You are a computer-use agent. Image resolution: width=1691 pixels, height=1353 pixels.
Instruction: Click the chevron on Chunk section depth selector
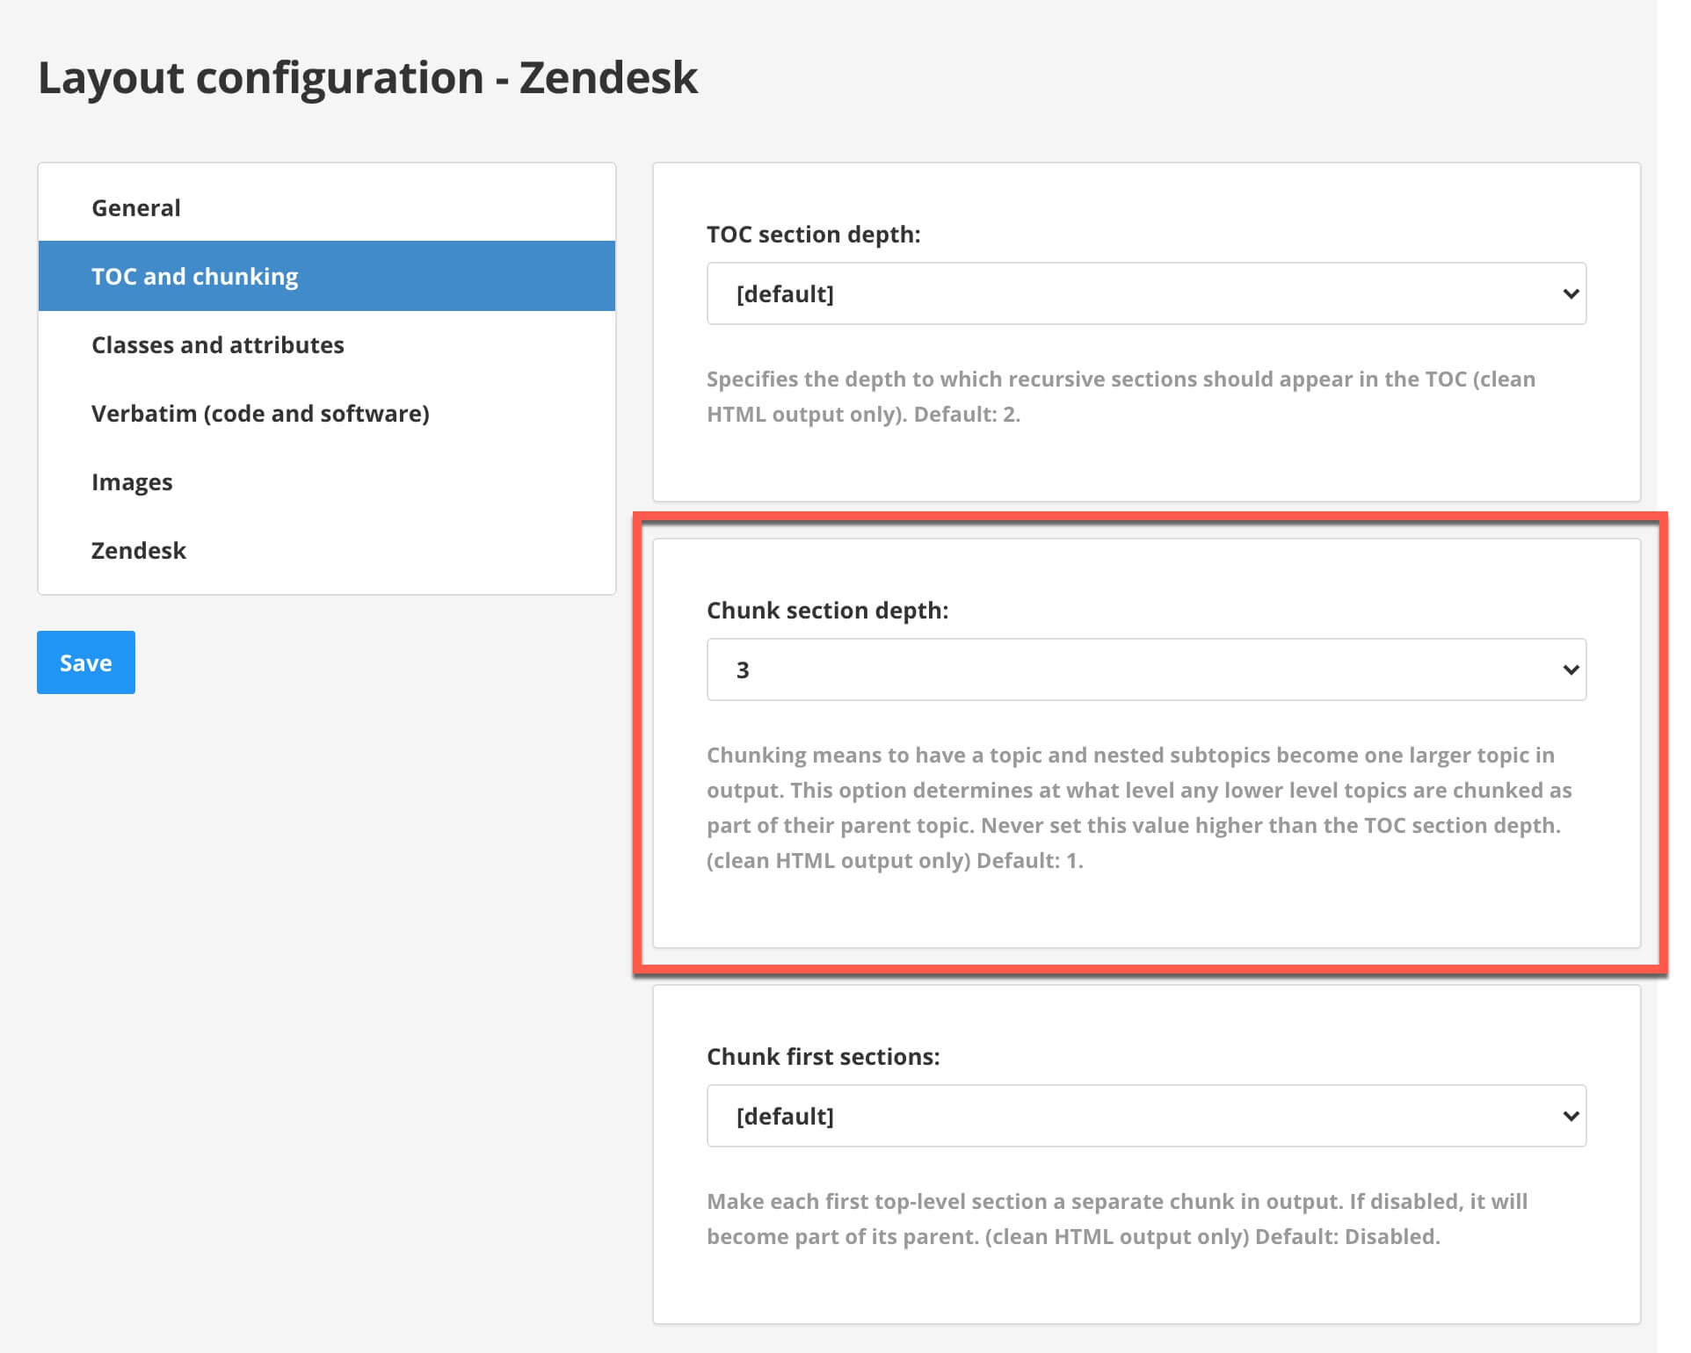pyautogui.click(x=1571, y=669)
